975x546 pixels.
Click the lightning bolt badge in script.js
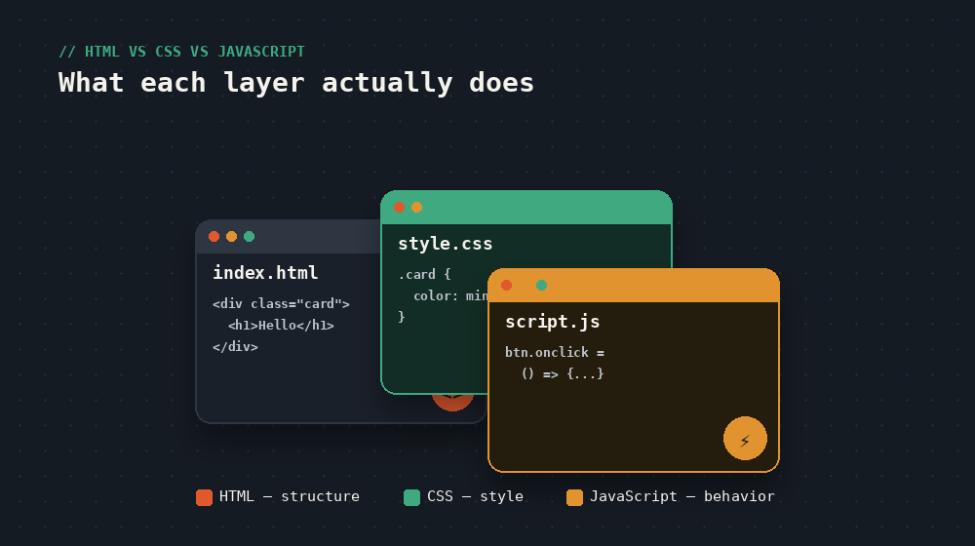(745, 439)
